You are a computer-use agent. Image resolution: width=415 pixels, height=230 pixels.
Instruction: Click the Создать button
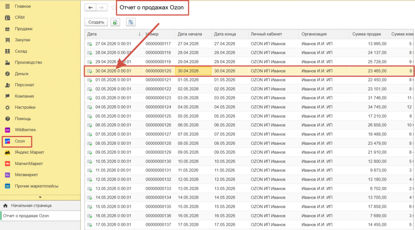[96, 22]
